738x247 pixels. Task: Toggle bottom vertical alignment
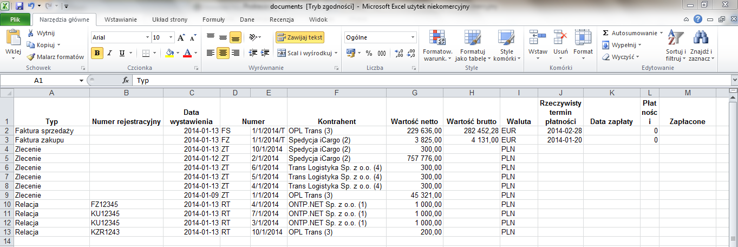[235, 37]
